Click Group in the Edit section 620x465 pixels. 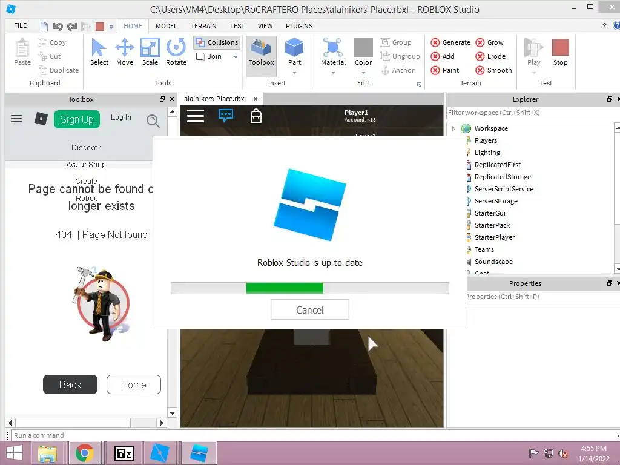[x=396, y=42]
